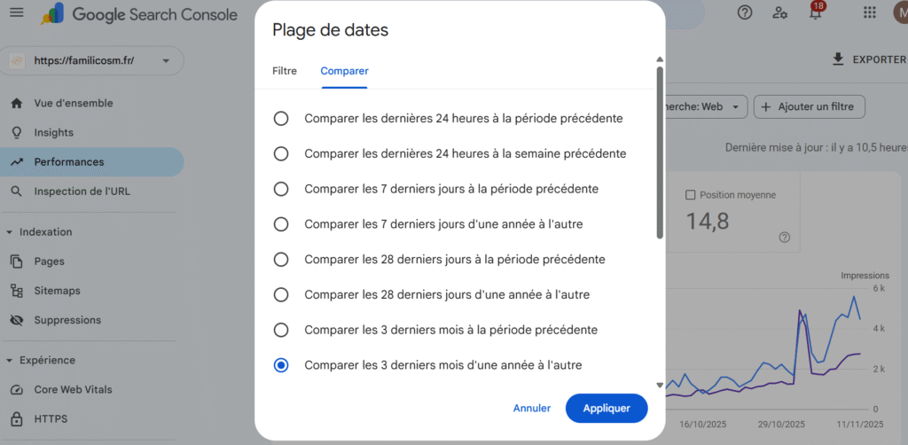
Task: Open the familicosm.fr property dropdown
Action: click(166, 61)
